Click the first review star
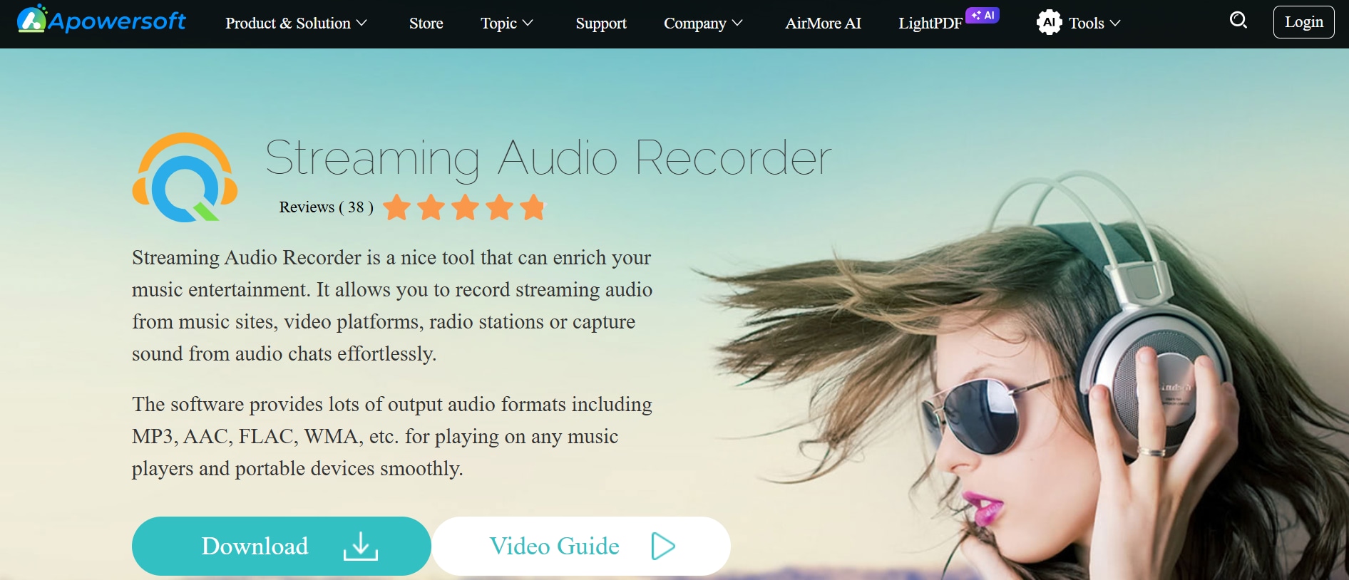The width and height of the screenshot is (1349, 580). pyautogui.click(x=396, y=207)
